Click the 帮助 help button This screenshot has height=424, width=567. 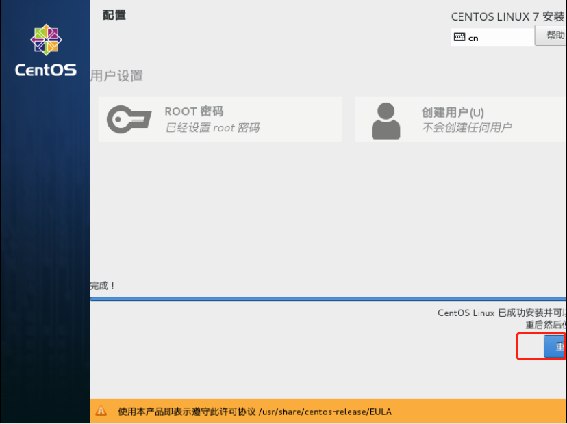click(x=551, y=35)
